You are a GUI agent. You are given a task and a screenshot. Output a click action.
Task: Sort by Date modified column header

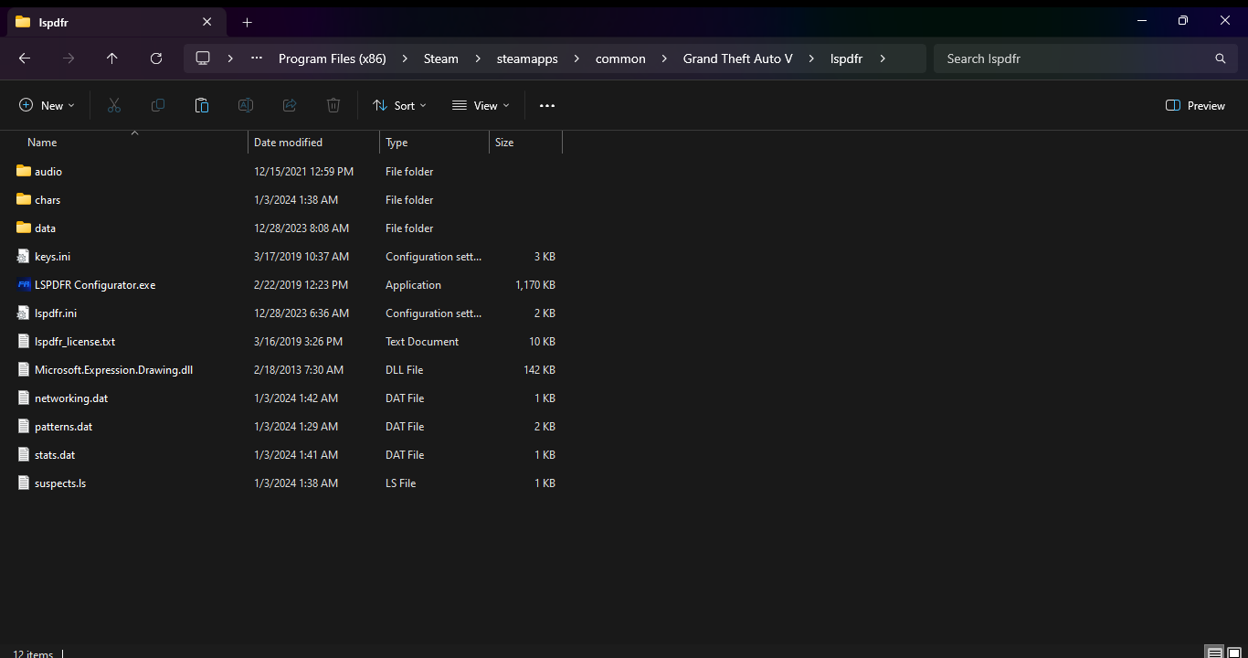click(x=288, y=143)
